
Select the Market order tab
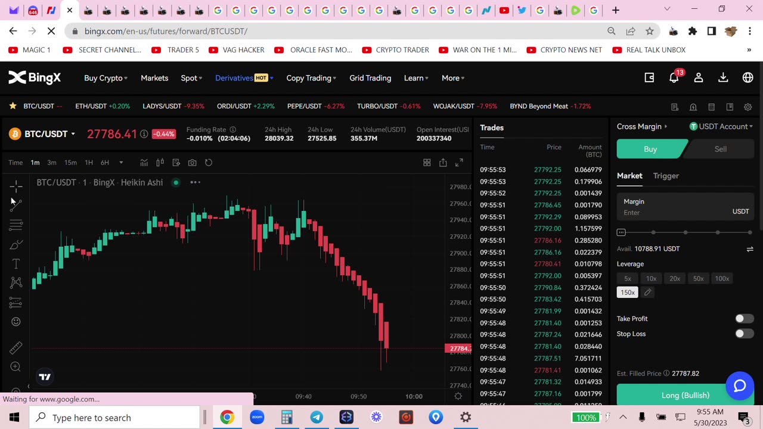629,176
